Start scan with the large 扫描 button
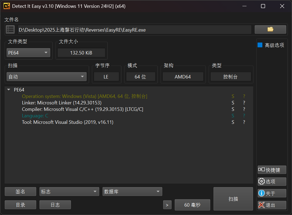 (233, 199)
